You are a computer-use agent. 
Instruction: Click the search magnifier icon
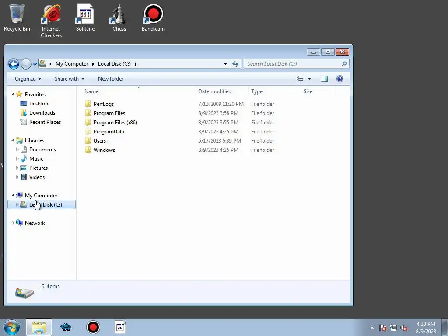tap(344, 64)
